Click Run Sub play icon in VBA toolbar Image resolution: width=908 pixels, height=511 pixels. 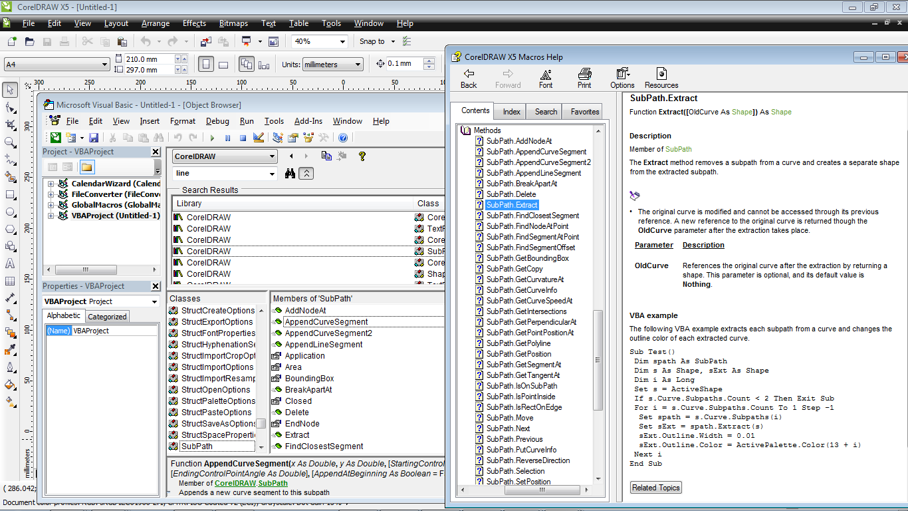coord(212,138)
